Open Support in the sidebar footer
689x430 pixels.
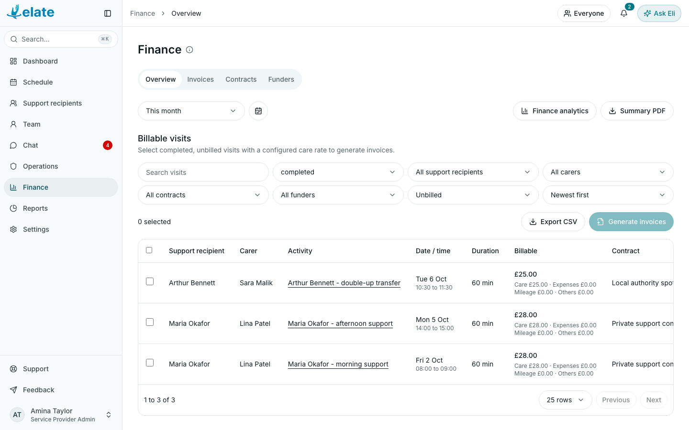(x=61, y=369)
